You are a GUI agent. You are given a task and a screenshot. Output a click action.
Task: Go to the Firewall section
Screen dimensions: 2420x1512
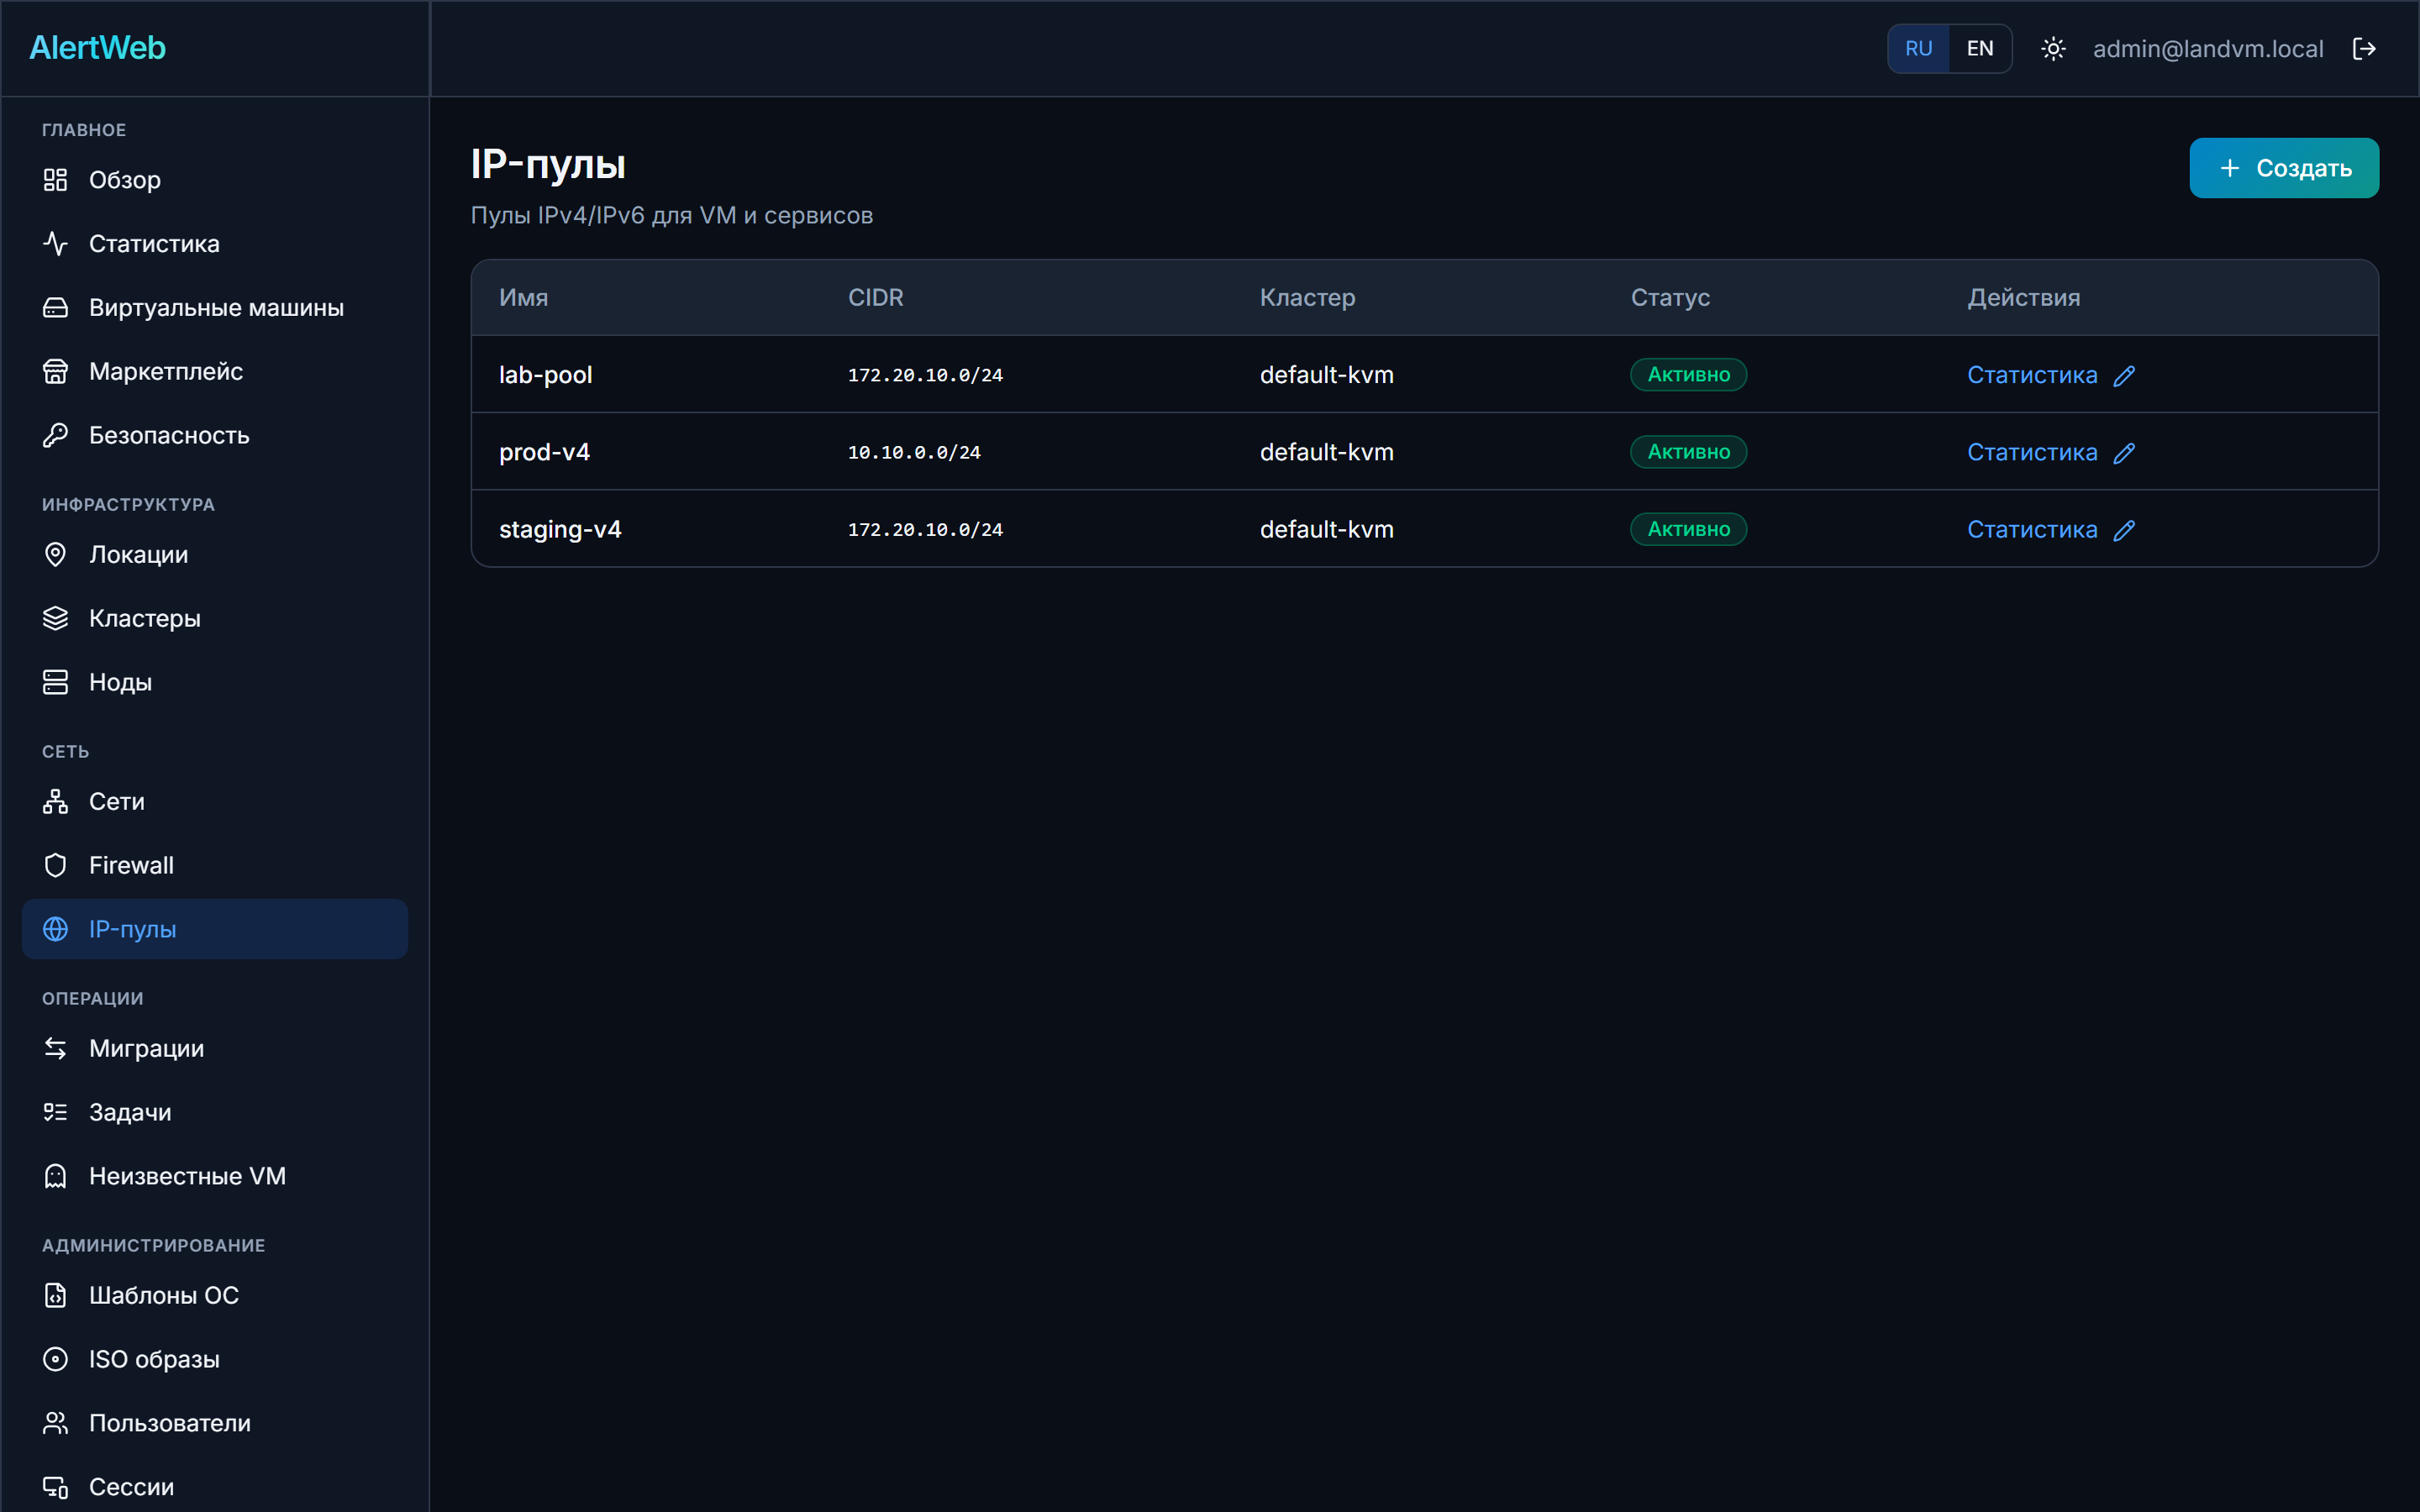tap(215, 866)
